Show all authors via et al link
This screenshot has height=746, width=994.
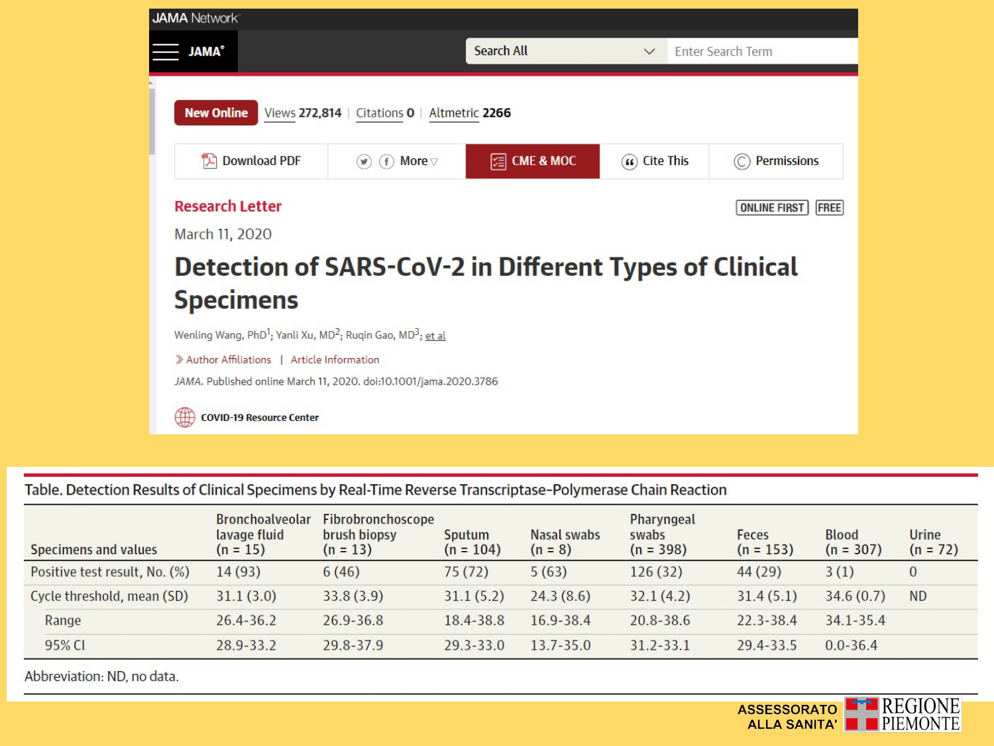pyautogui.click(x=435, y=336)
